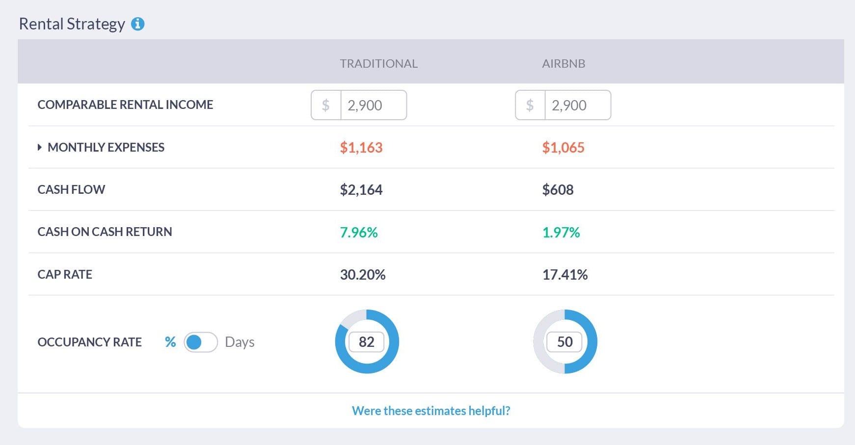Click the Days label on the occupancy toggle
Image resolution: width=855 pixels, height=445 pixels.
(240, 342)
